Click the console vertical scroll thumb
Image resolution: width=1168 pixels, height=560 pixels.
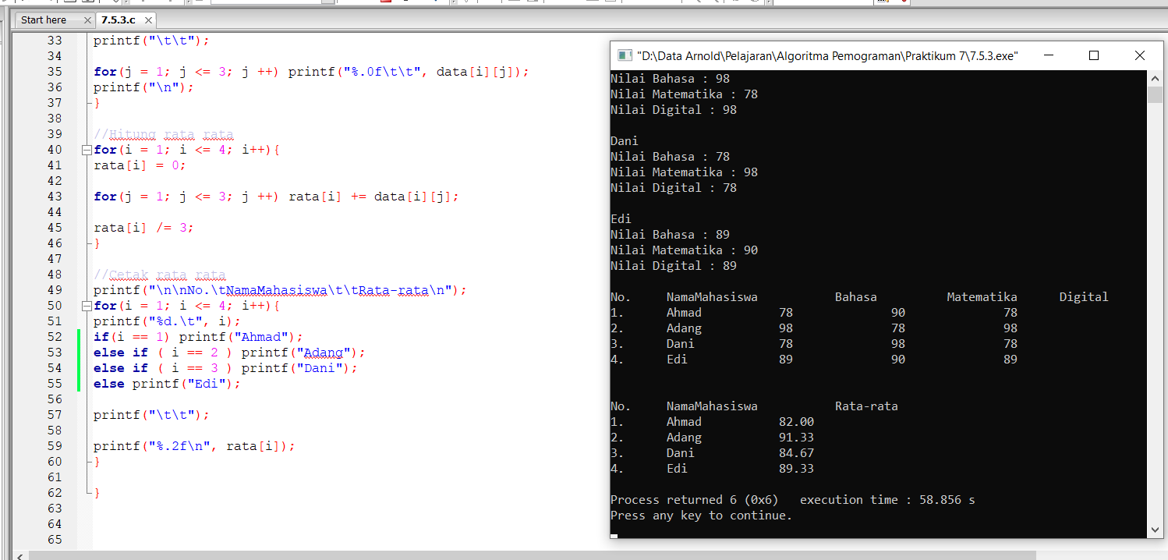(x=1155, y=94)
